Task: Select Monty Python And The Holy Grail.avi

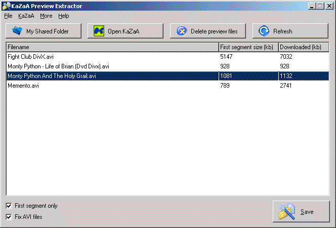Action: pos(168,76)
